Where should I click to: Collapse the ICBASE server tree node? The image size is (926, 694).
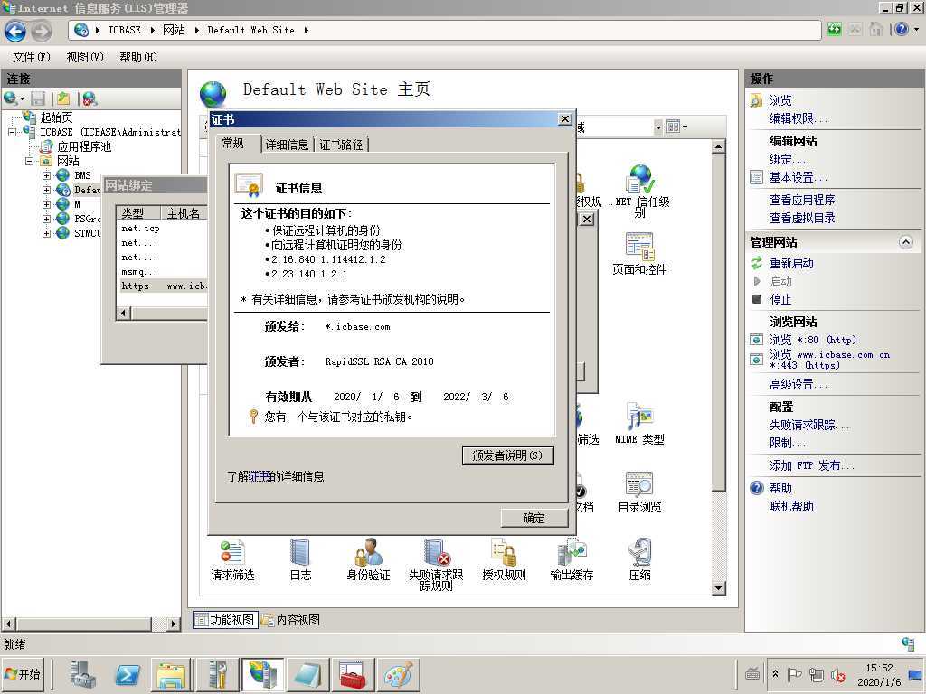point(12,132)
